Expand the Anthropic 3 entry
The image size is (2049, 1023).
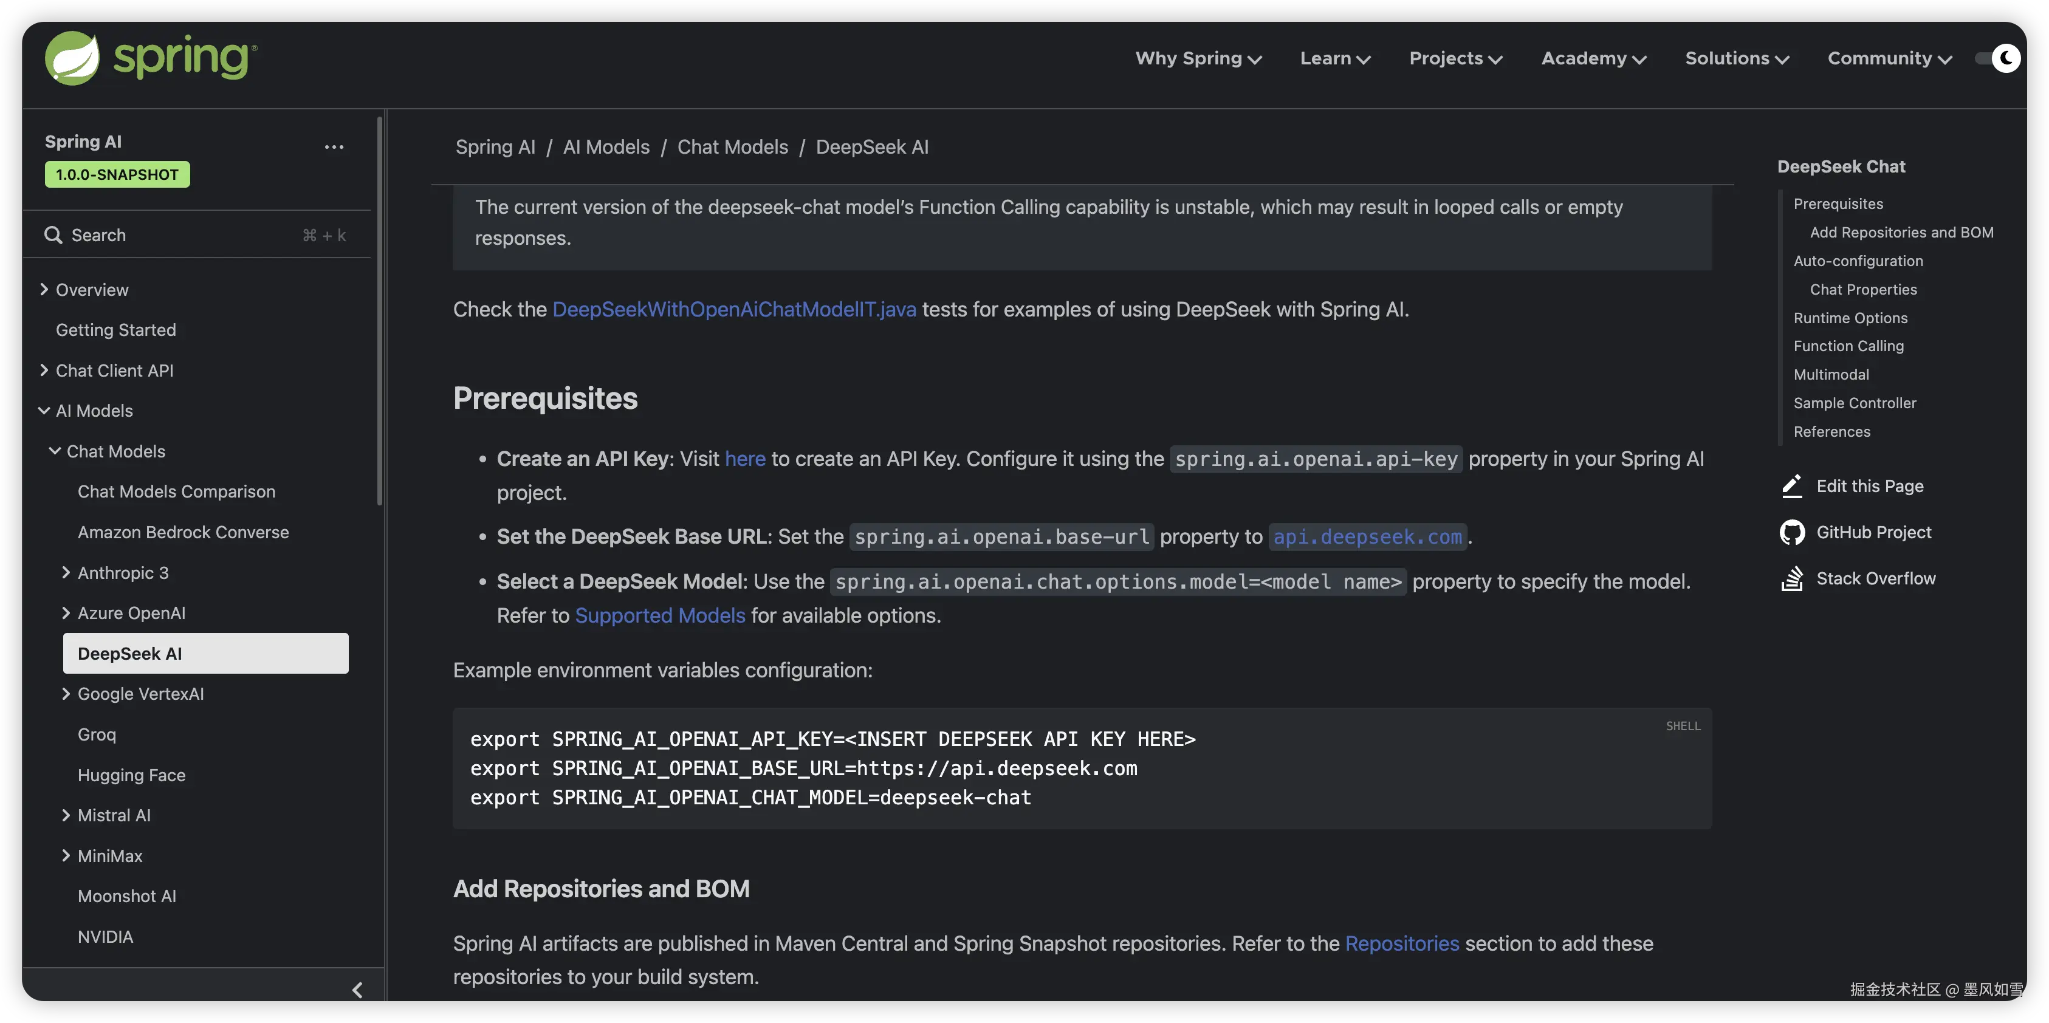pos(66,573)
